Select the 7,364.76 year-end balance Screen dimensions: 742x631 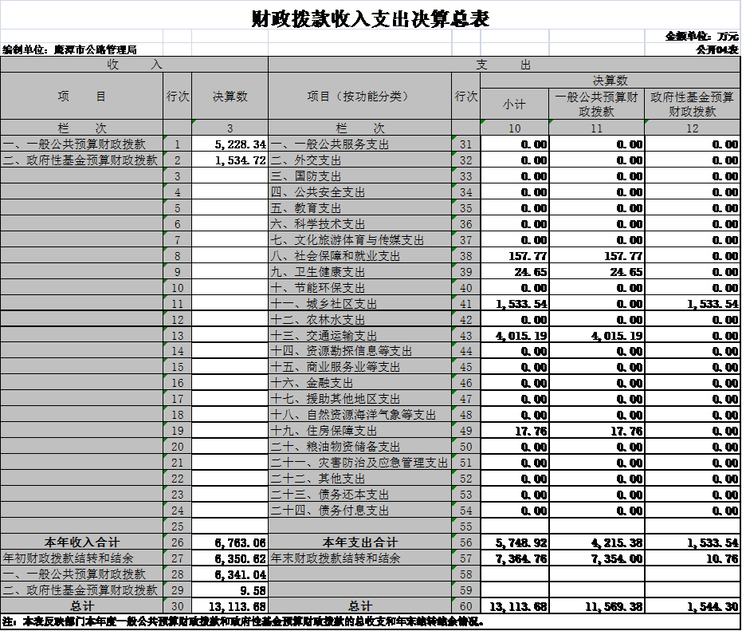[x=521, y=559]
